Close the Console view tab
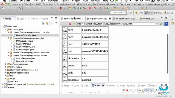Screen dimensions: 175x98 103,85
